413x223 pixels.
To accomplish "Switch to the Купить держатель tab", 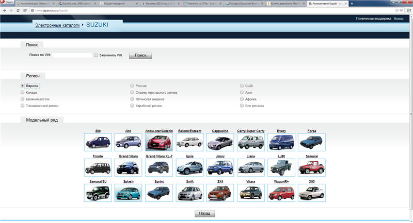I will click(285, 4).
